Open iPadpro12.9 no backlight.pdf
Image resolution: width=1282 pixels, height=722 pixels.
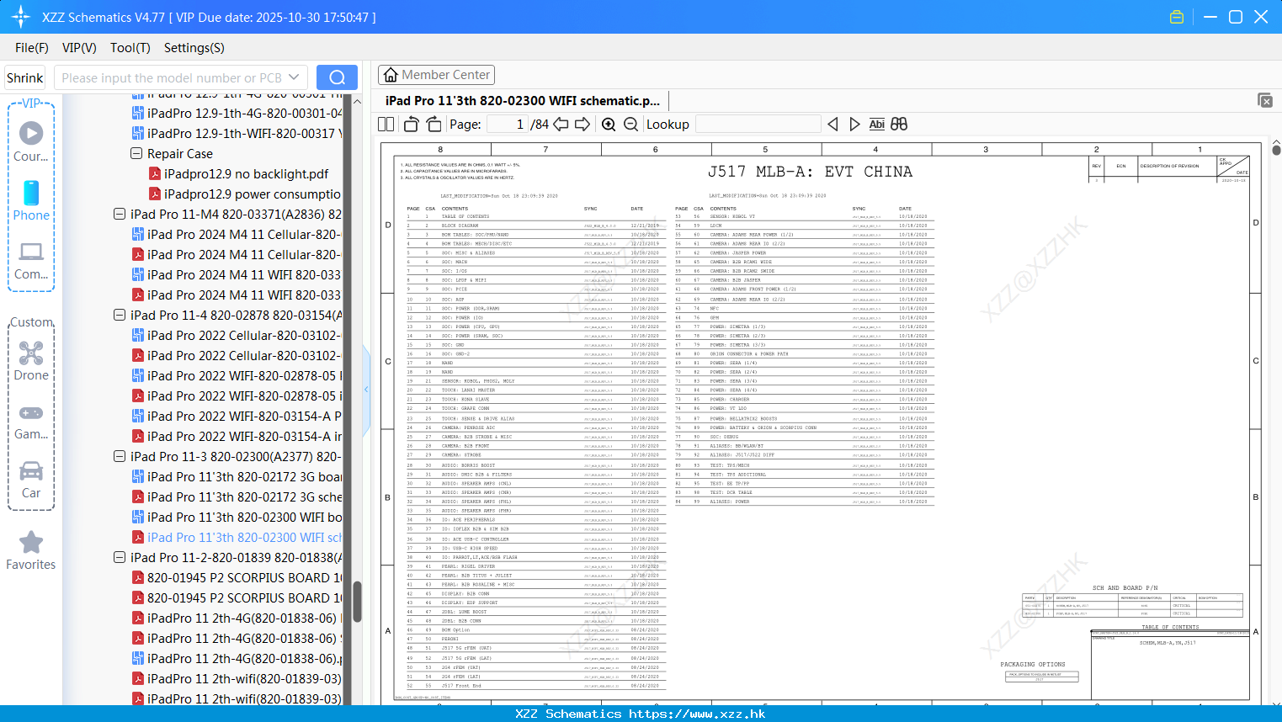[x=246, y=173]
